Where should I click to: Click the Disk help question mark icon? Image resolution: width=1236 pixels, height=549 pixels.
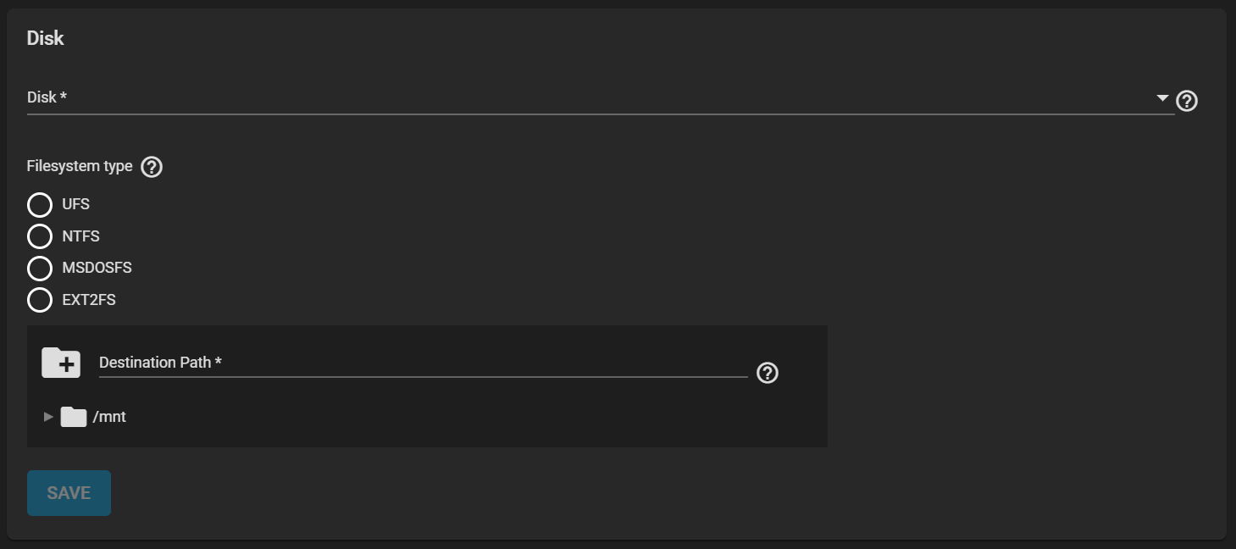(1187, 101)
